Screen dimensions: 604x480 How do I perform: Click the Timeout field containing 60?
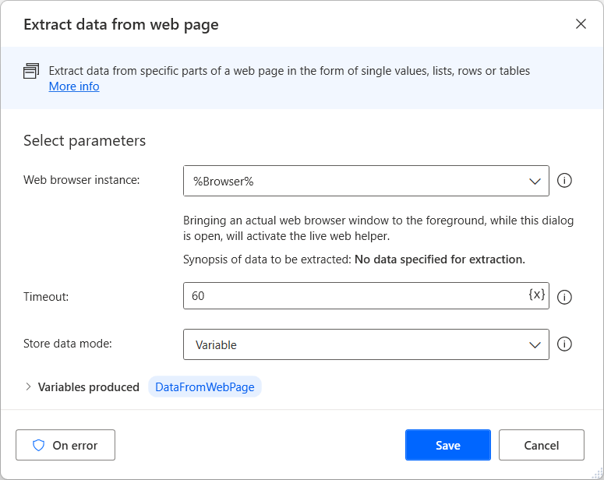[x=351, y=296]
